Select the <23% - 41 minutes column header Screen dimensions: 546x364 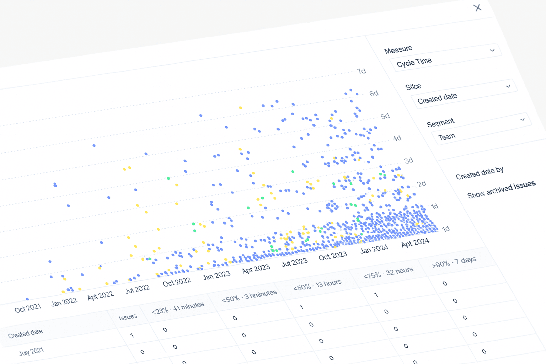click(x=178, y=308)
